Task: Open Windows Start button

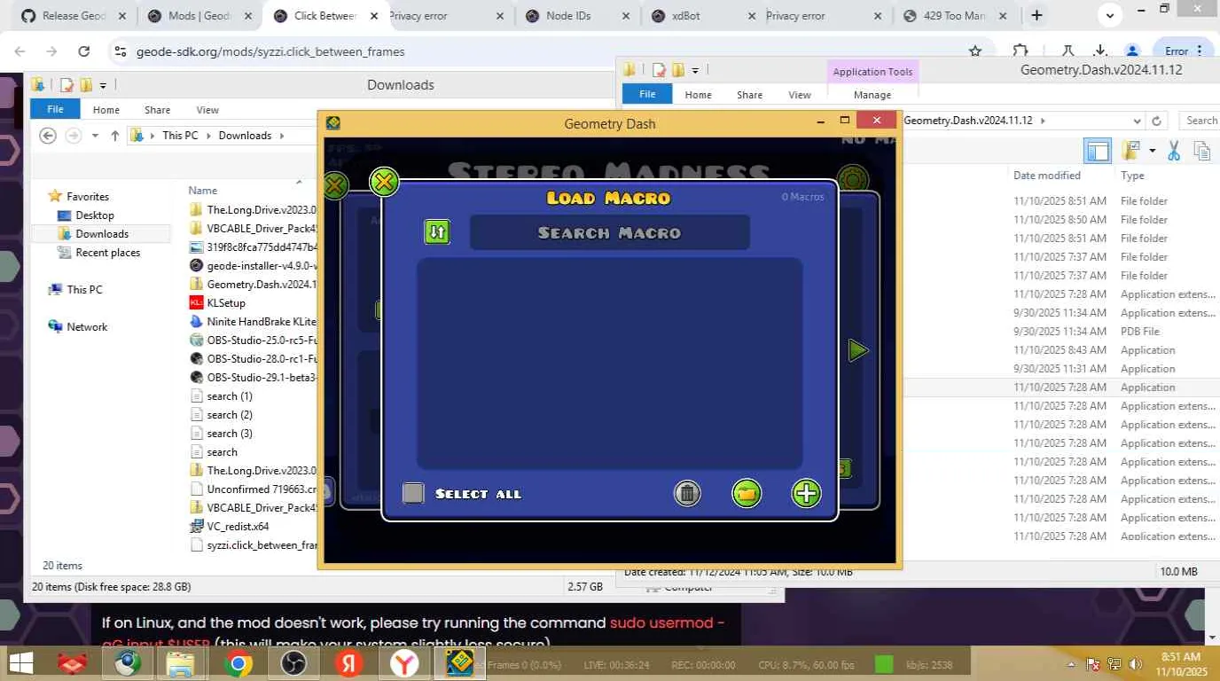Action: (x=21, y=663)
